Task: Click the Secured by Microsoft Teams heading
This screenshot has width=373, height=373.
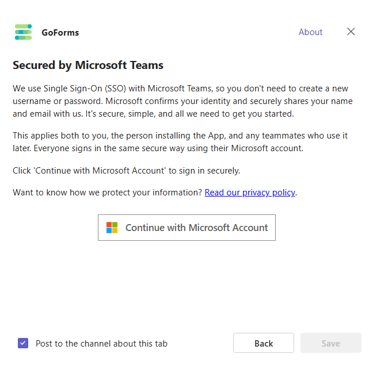Action: pos(88,66)
